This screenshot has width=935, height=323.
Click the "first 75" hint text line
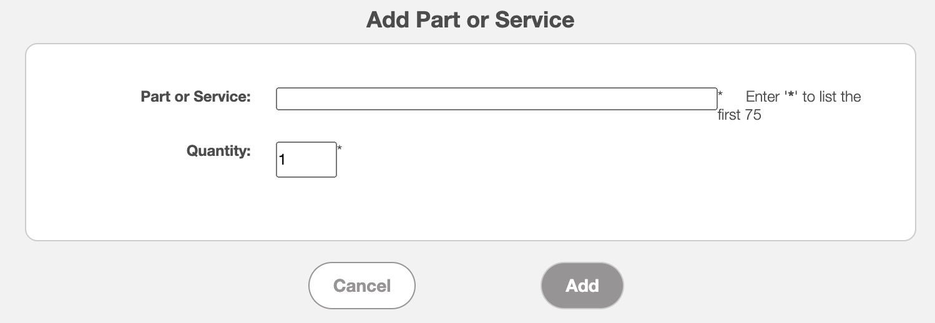pyautogui.click(x=740, y=115)
